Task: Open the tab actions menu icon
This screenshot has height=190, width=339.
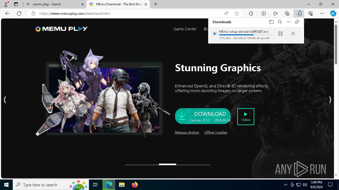Action: (16, 4)
